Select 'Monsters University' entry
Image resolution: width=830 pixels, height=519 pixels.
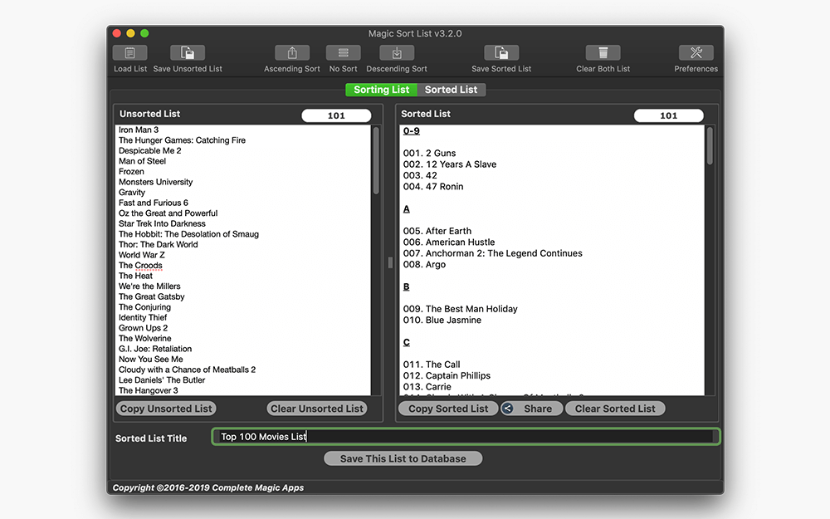(156, 182)
